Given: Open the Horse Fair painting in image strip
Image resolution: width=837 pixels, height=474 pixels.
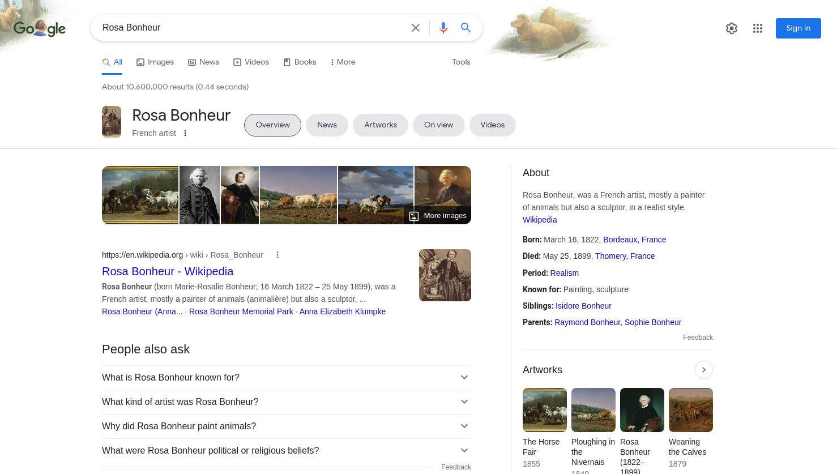Looking at the screenshot, I should (x=140, y=195).
